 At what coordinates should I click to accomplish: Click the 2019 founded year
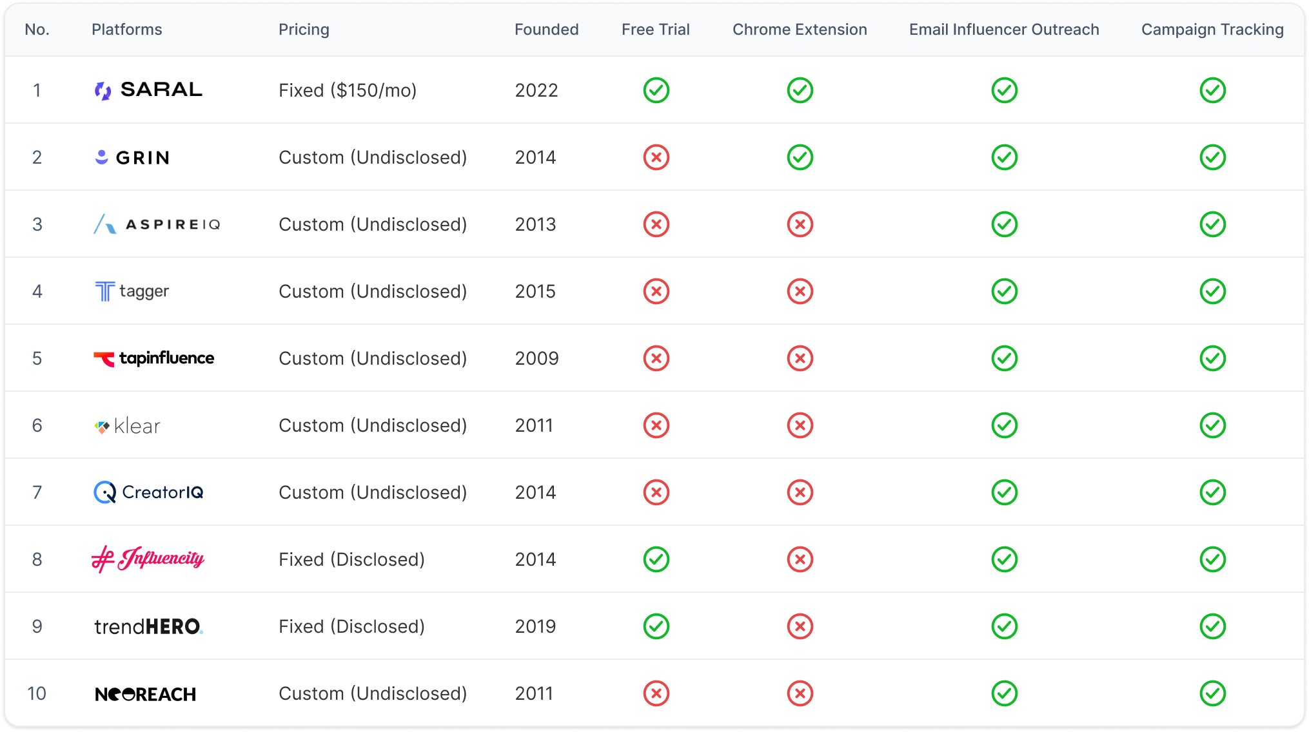click(535, 626)
